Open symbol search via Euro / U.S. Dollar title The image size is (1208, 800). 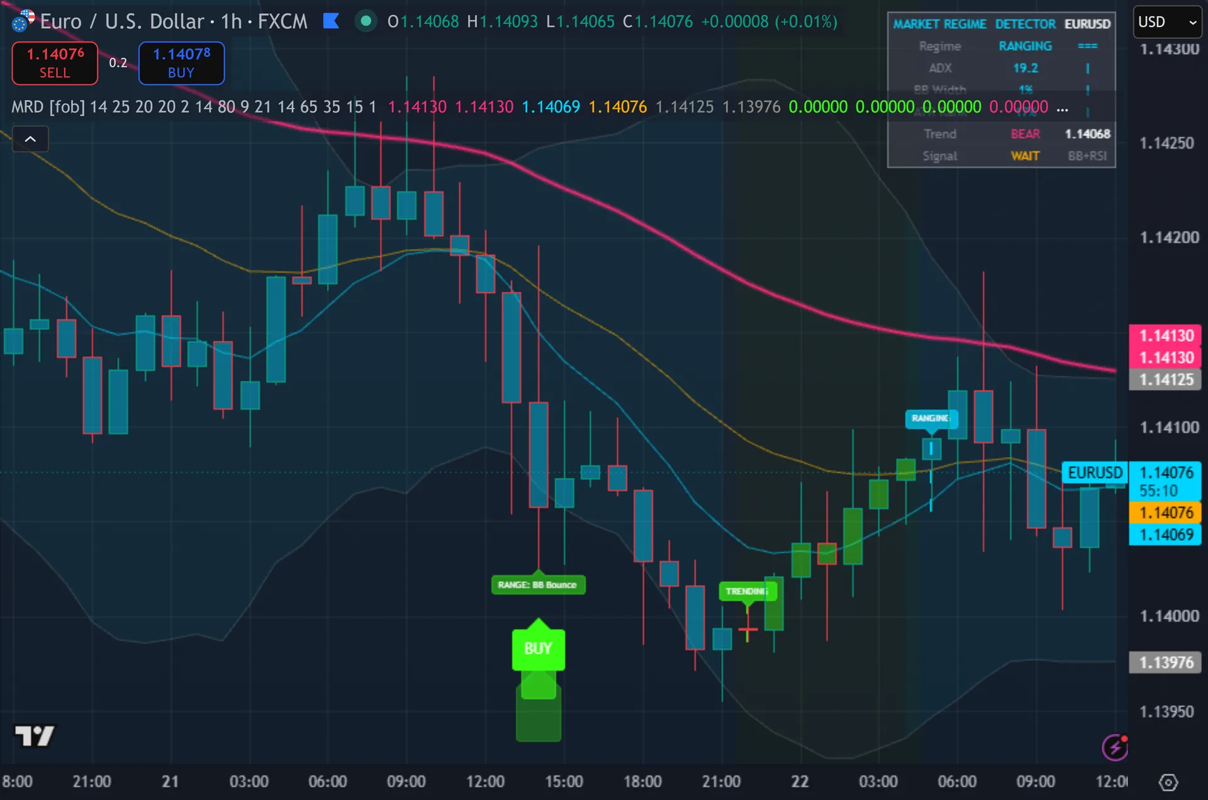[123, 21]
